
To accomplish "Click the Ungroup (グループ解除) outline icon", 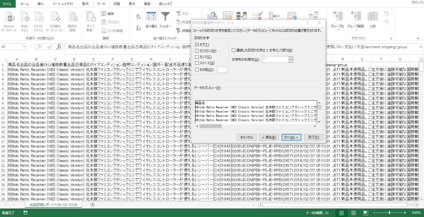I will click(356, 17).
